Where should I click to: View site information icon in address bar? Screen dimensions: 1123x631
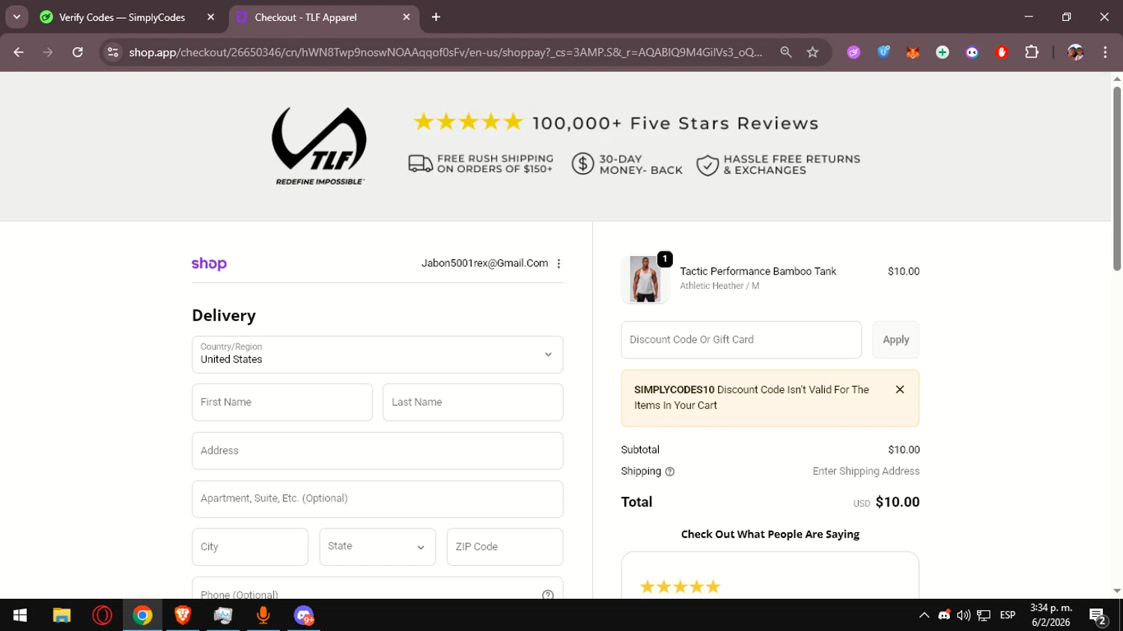tap(113, 52)
